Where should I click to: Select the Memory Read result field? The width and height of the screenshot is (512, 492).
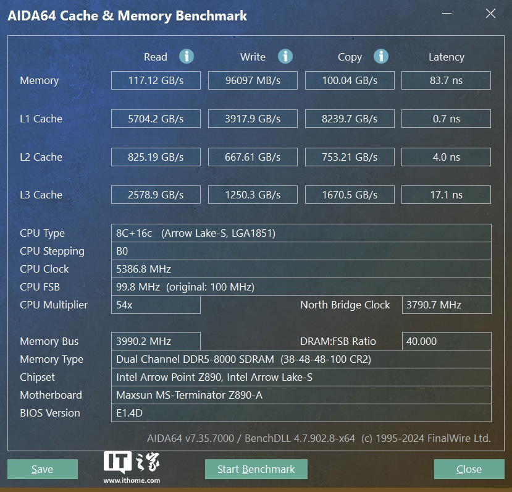click(x=156, y=80)
